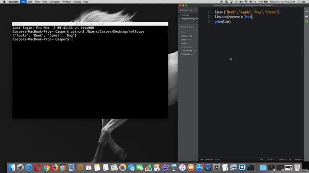Click the List.sort(reverse = True) line in editor

pyautogui.click(x=234, y=17)
